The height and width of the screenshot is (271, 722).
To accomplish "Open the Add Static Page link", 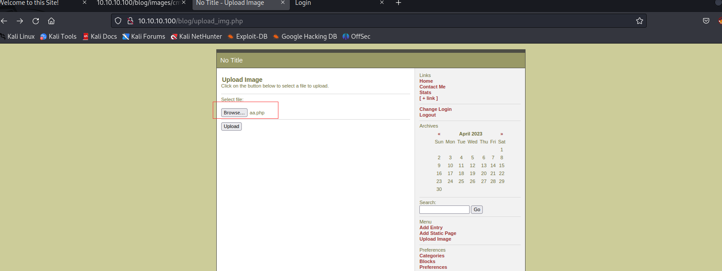I will [437, 233].
